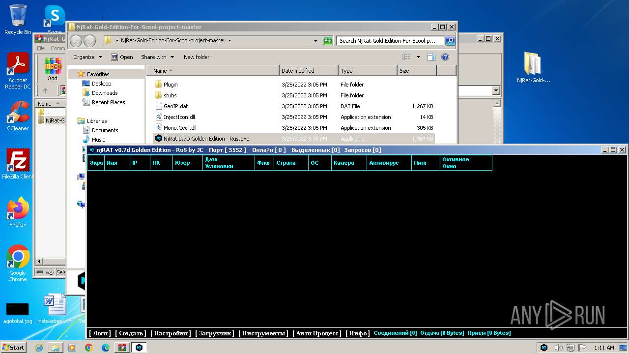This screenshot has width=629, height=354.
Task: Expand the view options dropdown arrow
Action: 418,57
